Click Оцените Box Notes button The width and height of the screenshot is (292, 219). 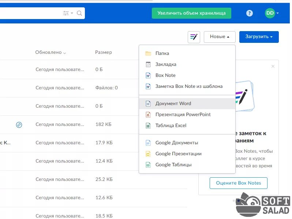(238, 183)
